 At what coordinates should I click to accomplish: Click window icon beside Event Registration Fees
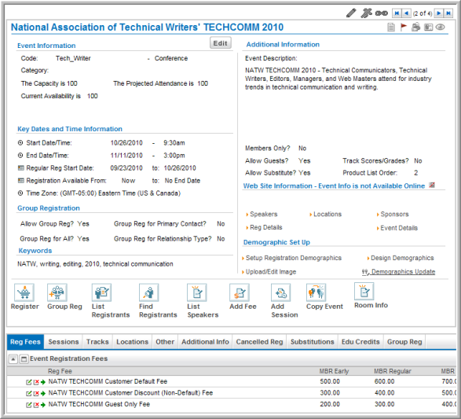tap(24, 358)
